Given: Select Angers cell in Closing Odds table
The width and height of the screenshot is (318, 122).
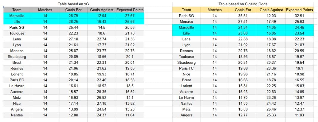Looking at the screenshot, I should click(x=186, y=115).
